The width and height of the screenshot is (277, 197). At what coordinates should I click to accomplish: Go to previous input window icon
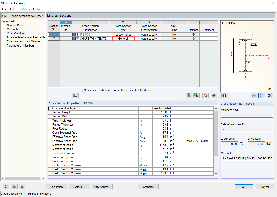point(14,186)
